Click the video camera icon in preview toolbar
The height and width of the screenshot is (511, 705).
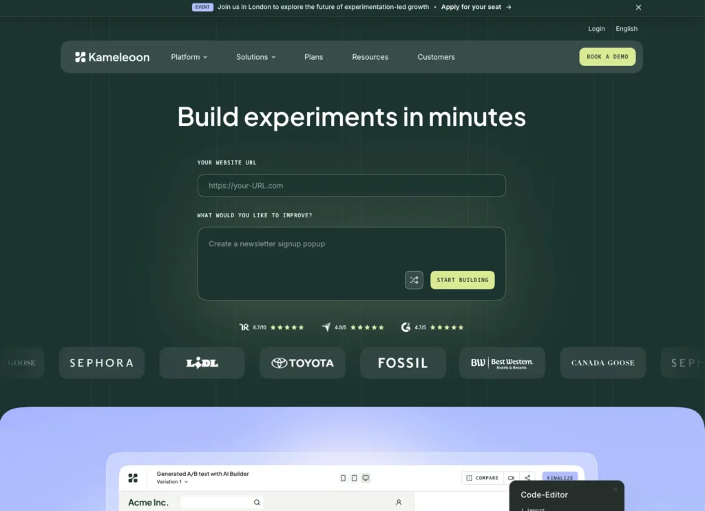point(512,478)
